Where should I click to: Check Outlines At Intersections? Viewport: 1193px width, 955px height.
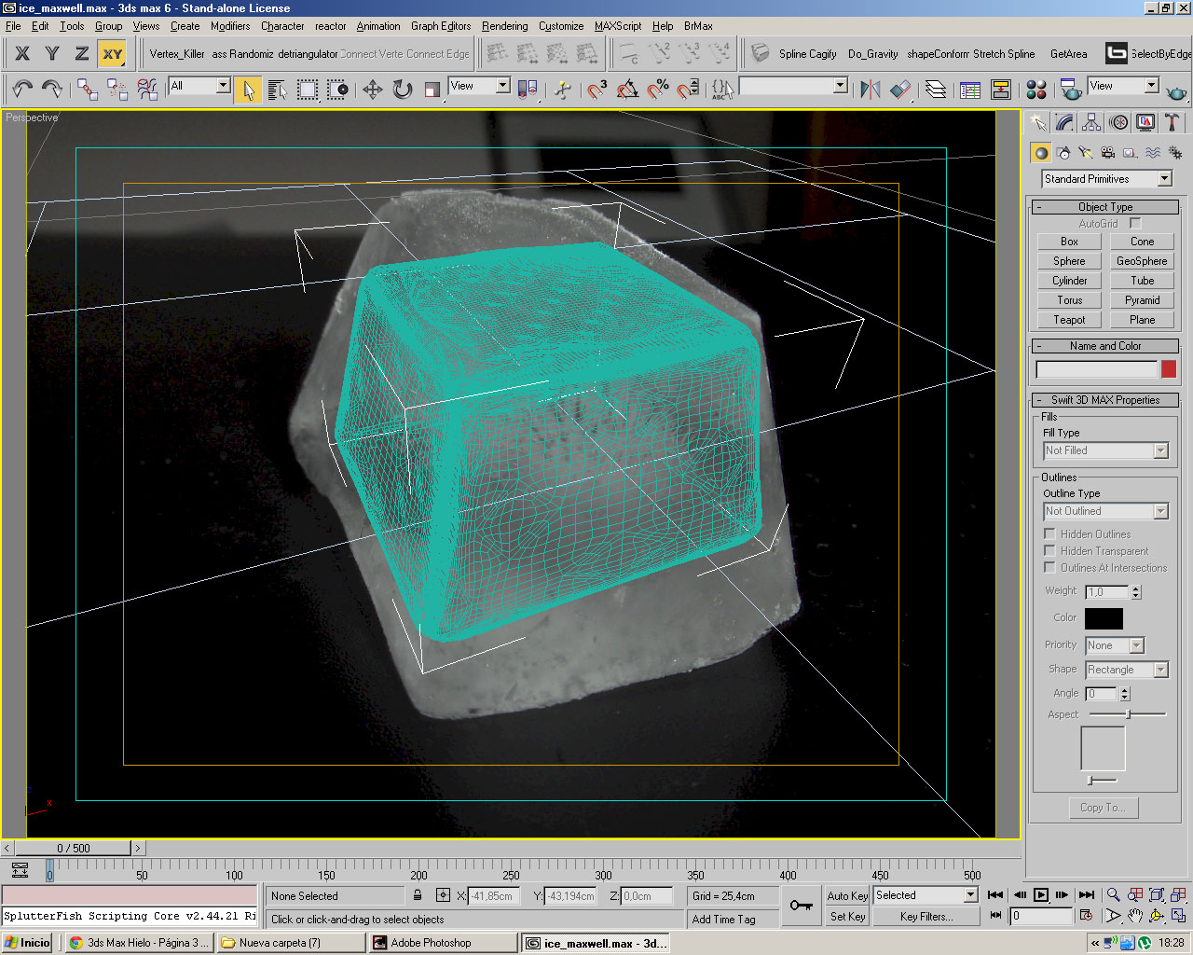click(1049, 568)
